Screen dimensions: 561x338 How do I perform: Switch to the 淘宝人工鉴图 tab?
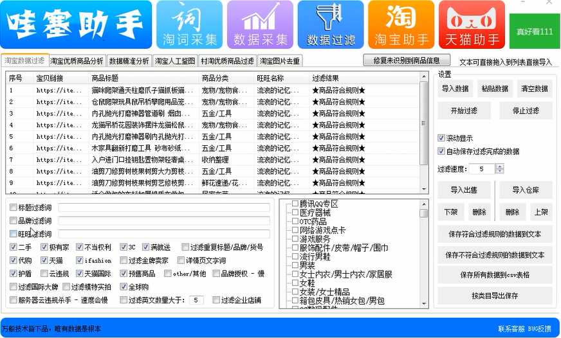coord(175,61)
